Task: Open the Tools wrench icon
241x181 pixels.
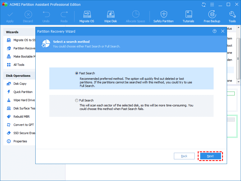Action: point(232,14)
